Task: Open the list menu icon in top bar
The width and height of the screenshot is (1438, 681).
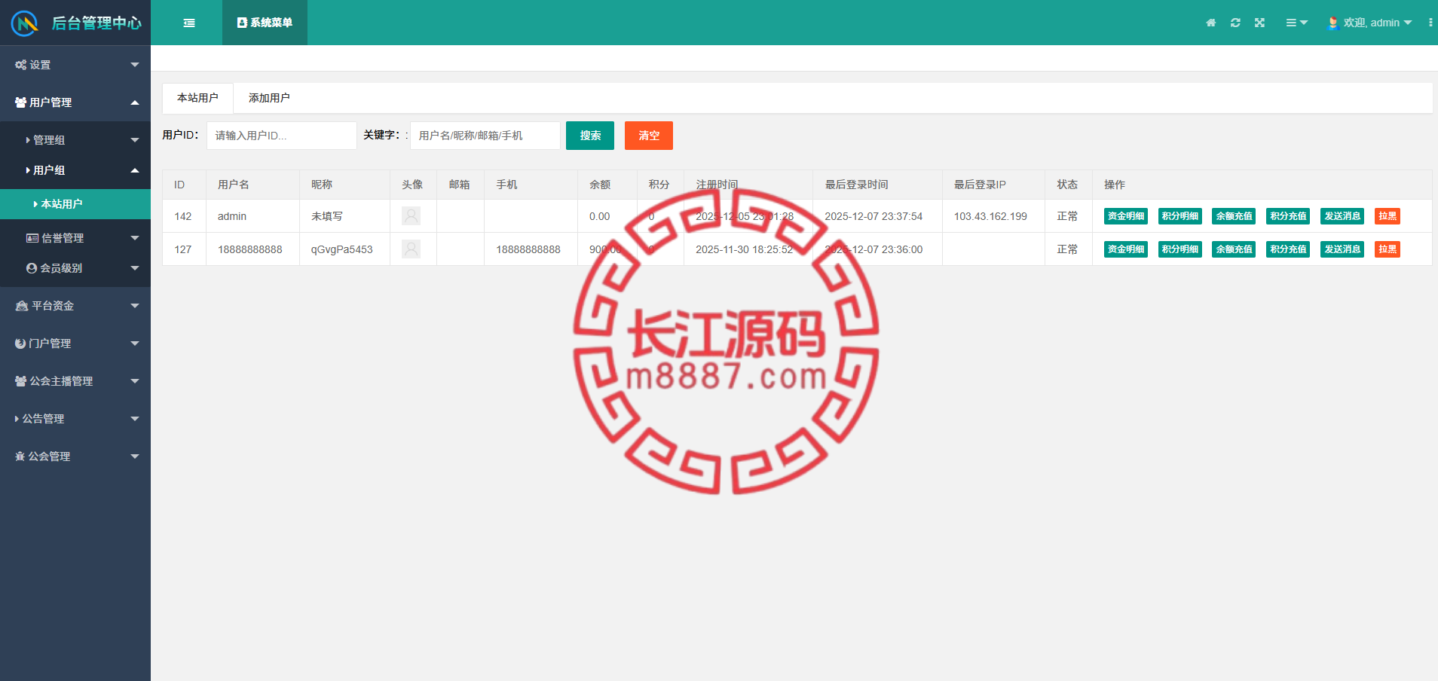Action: click(x=1296, y=23)
